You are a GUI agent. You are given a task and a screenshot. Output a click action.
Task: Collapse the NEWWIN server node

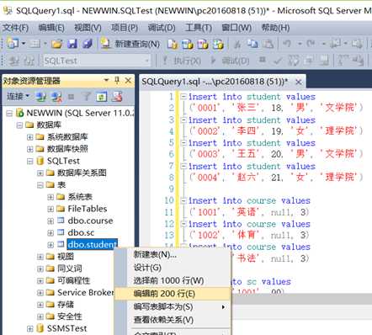pyautogui.click(x=9, y=114)
